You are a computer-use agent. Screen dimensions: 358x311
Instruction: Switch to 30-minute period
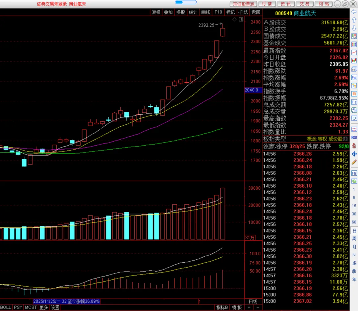[x=354, y=214]
